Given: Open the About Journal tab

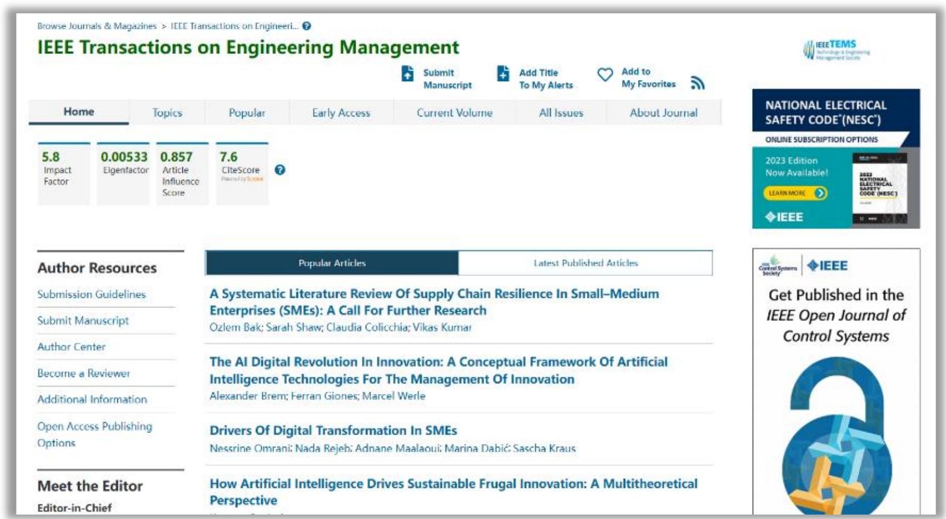Looking at the screenshot, I should click(x=663, y=113).
